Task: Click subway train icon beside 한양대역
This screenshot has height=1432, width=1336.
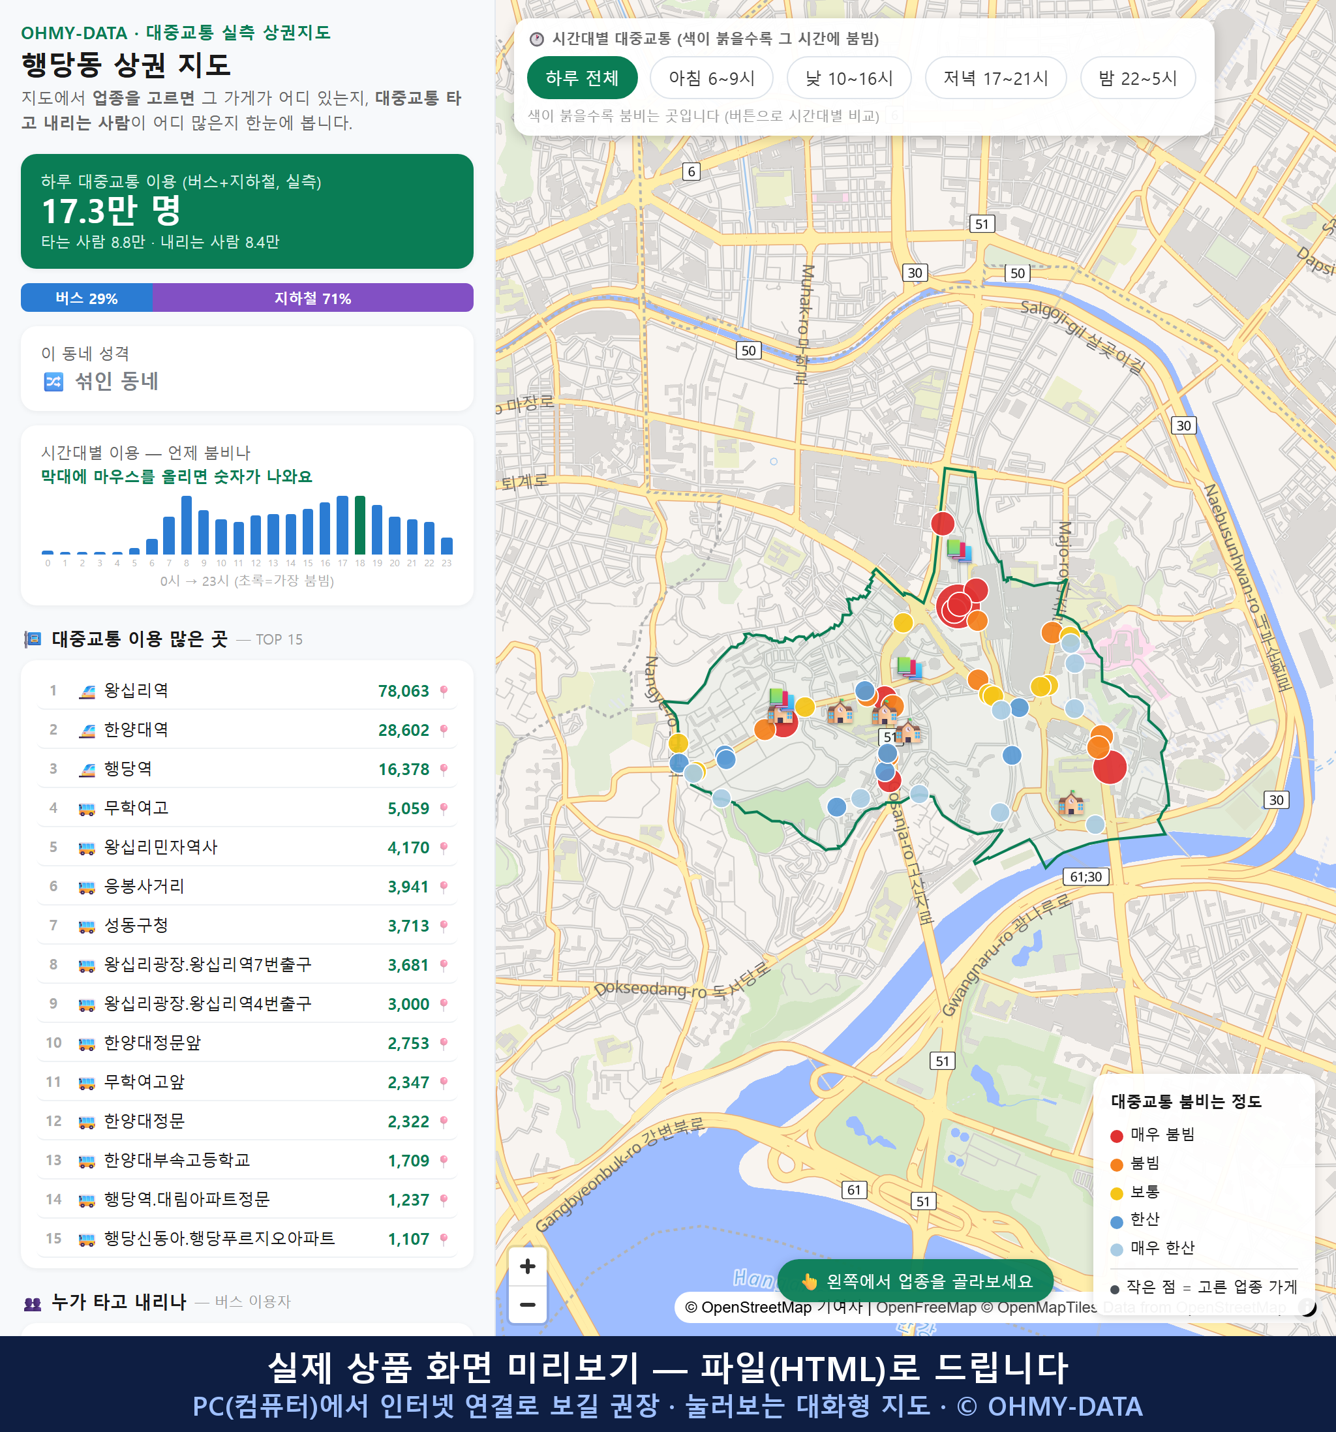Action: click(x=87, y=731)
